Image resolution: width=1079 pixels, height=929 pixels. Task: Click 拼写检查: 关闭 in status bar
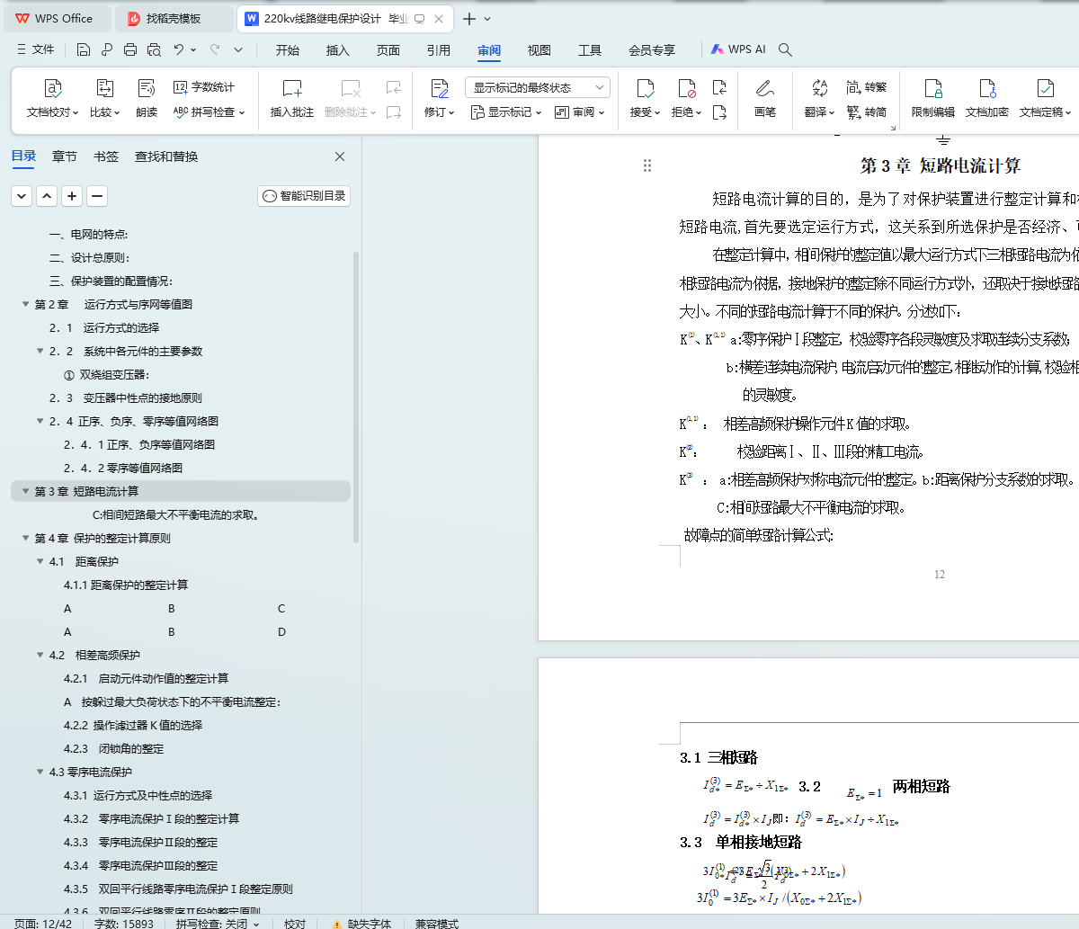pyautogui.click(x=218, y=923)
